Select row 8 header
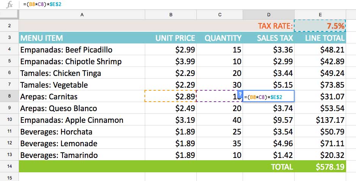 [9, 97]
